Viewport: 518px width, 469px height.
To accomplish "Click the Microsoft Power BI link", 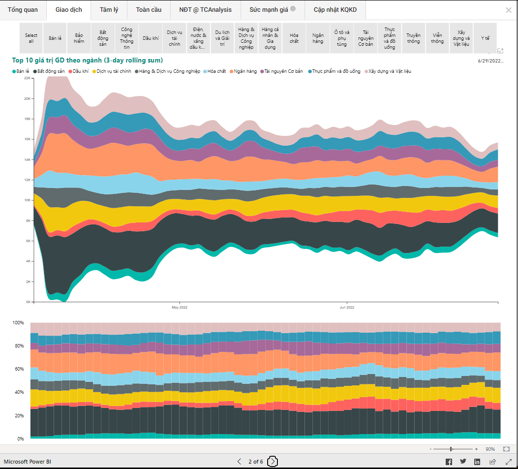I will pos(27,462).
